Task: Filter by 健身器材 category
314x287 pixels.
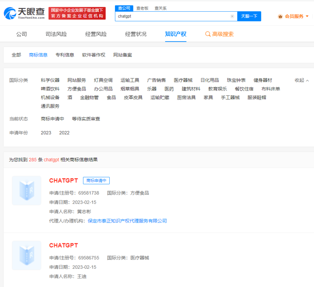Action: coord(263,80)
